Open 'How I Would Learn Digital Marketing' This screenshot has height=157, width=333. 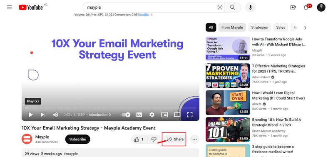click(278, 96)
